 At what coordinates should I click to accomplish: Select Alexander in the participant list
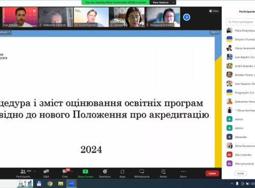tap(241, 137)
